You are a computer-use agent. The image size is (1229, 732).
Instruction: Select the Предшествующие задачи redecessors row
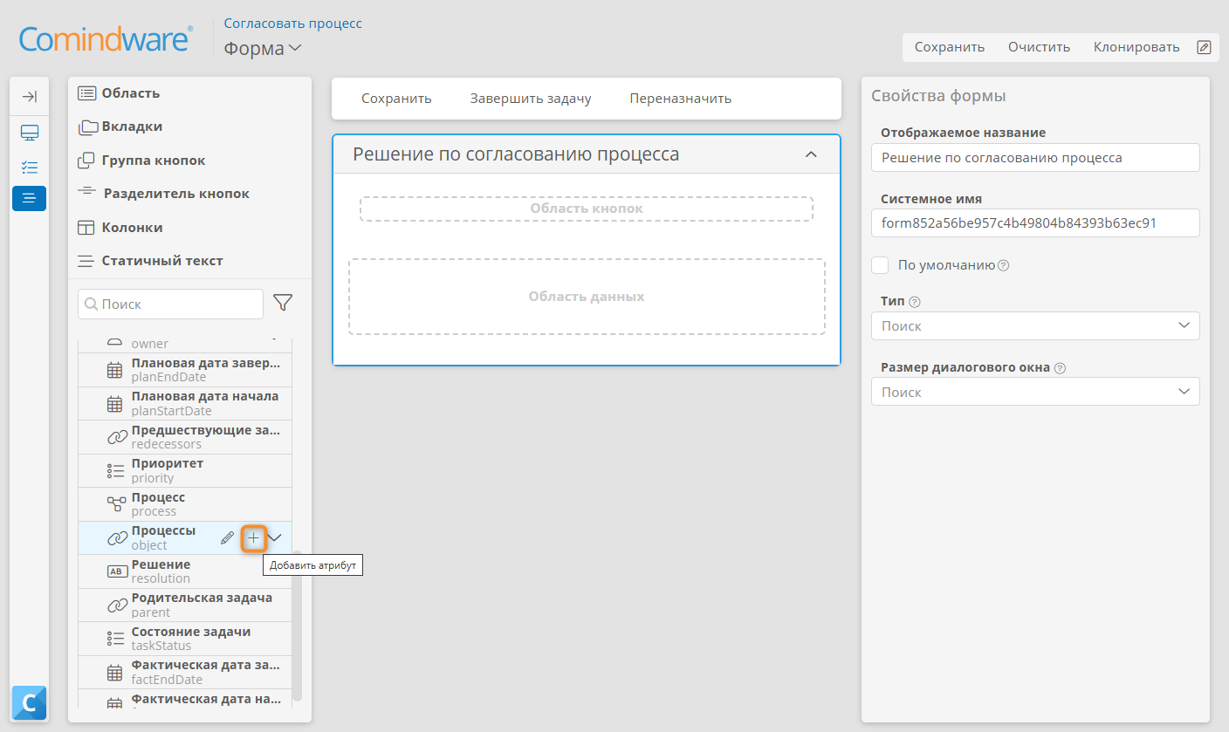(184, 437)
